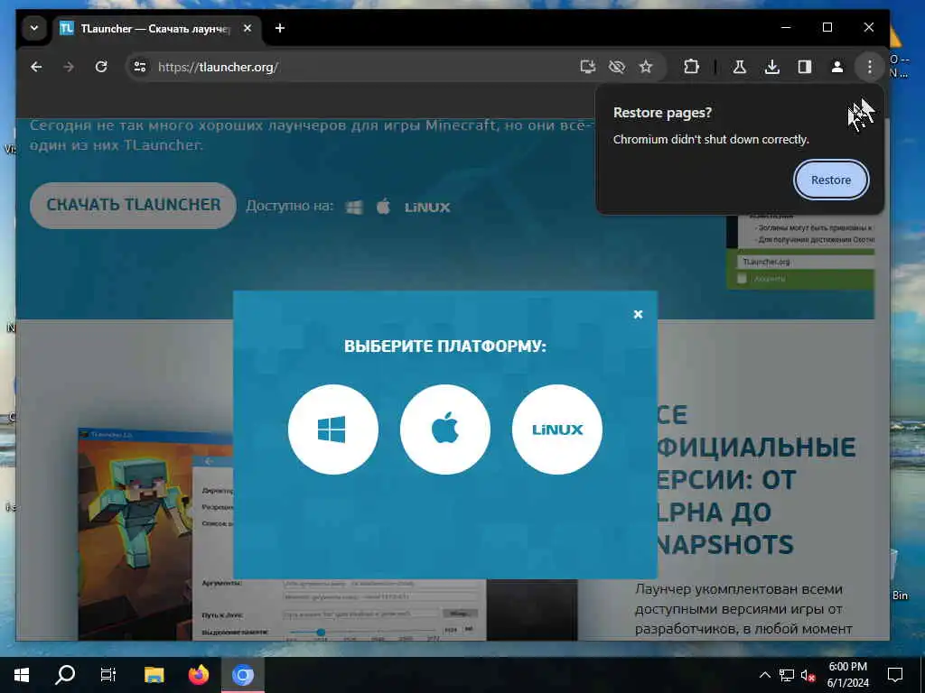The width and height of the screenshot is (925, 693).
Task: Close the platform selection popup
Action: coord(638,314)
